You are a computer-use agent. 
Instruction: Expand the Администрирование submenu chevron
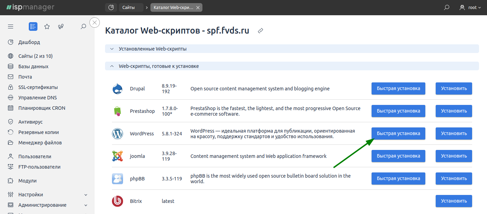[x=86, y=205]
